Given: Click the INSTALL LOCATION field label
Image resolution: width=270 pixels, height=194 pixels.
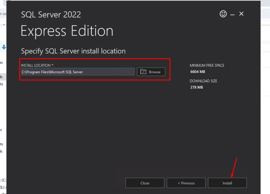Looking at the screenshot, I should click(37, 65).
